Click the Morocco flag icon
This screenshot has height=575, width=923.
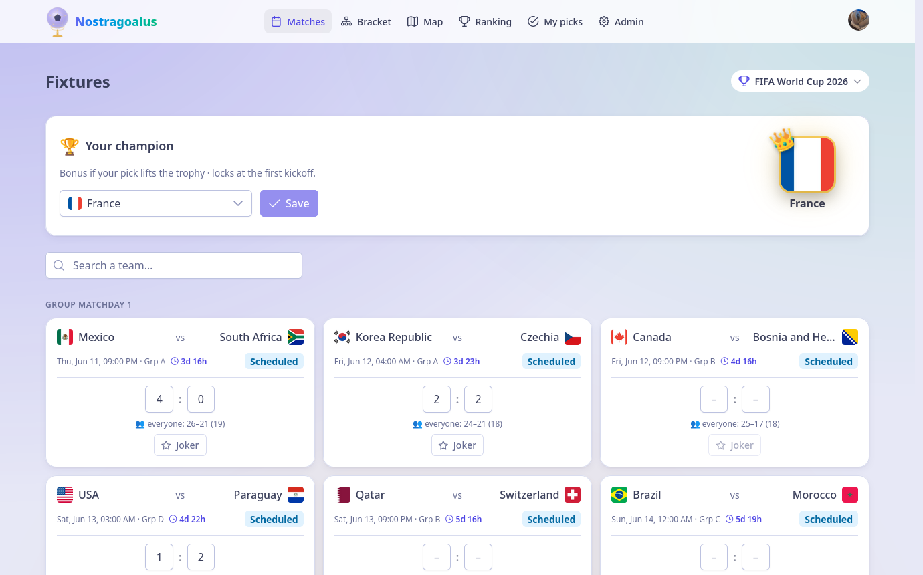point(850,495)
